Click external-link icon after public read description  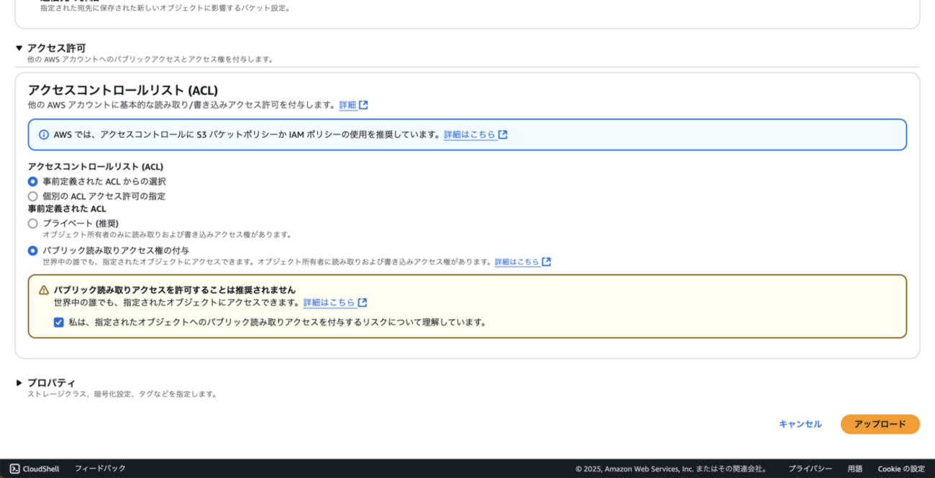[x=547, y=262]
